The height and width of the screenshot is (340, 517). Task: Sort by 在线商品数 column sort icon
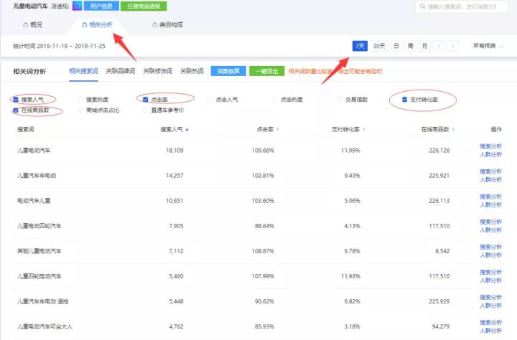[455, 130]
